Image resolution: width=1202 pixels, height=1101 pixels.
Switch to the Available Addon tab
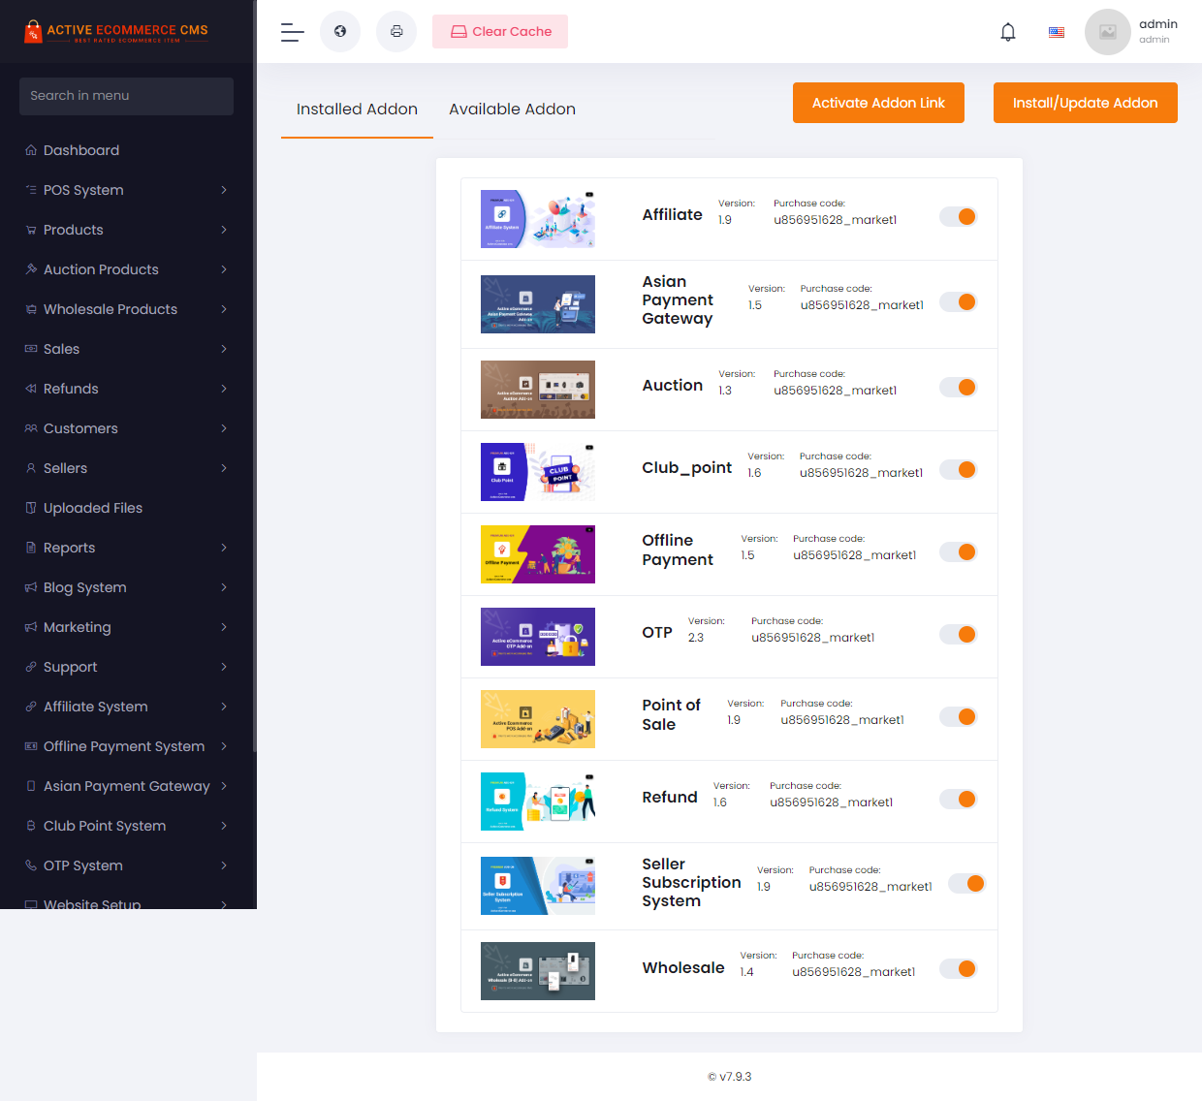512,109
